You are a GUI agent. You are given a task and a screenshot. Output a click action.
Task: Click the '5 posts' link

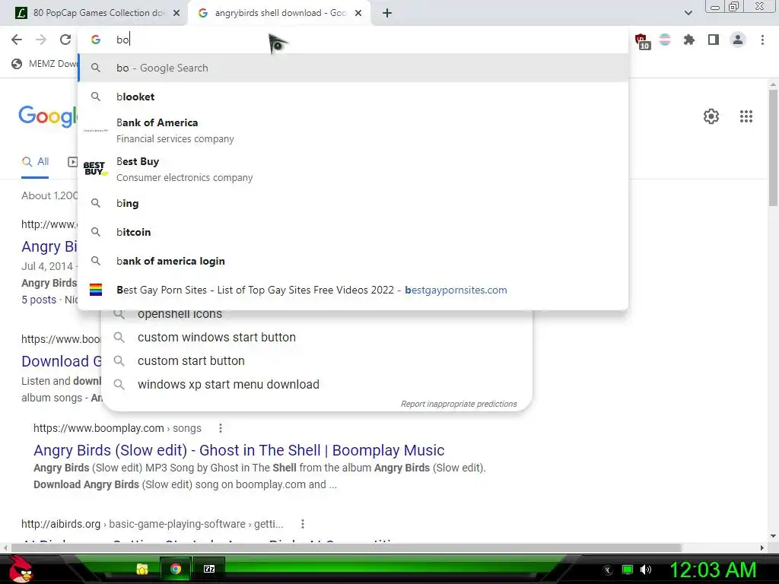[x=39, y=300]
